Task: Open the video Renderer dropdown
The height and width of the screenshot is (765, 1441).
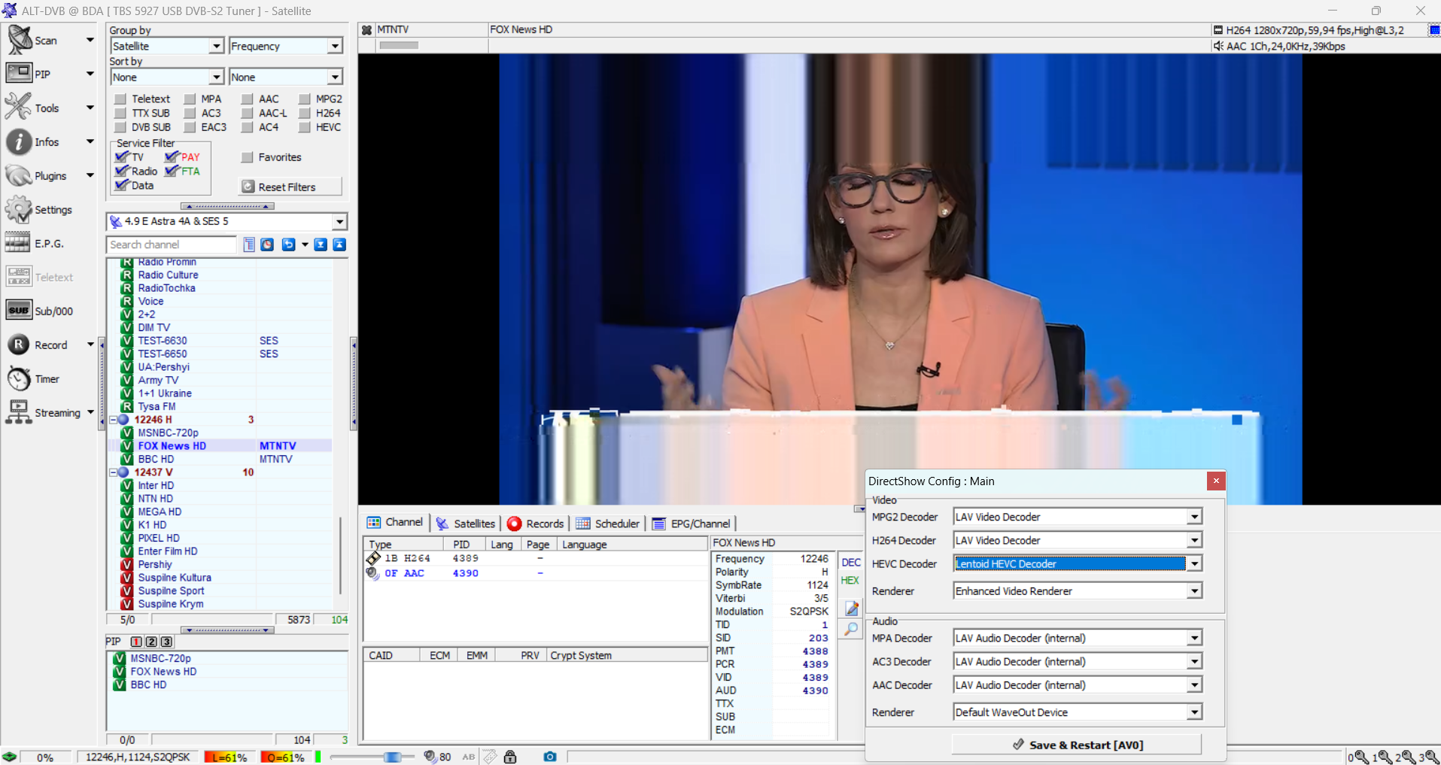Action: click(1194, 591)
